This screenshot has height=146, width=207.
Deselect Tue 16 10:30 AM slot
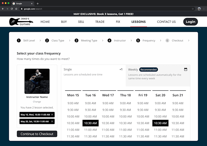[x=90, y=123]
